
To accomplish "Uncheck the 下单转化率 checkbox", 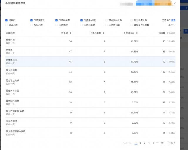I will (56, 20).
